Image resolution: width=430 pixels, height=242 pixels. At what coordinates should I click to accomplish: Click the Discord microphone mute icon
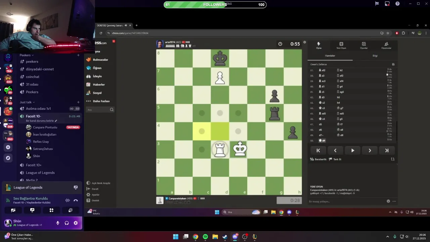coord(58,223)
